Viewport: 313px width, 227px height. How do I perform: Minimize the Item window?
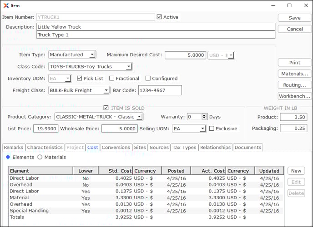[273, 5]
